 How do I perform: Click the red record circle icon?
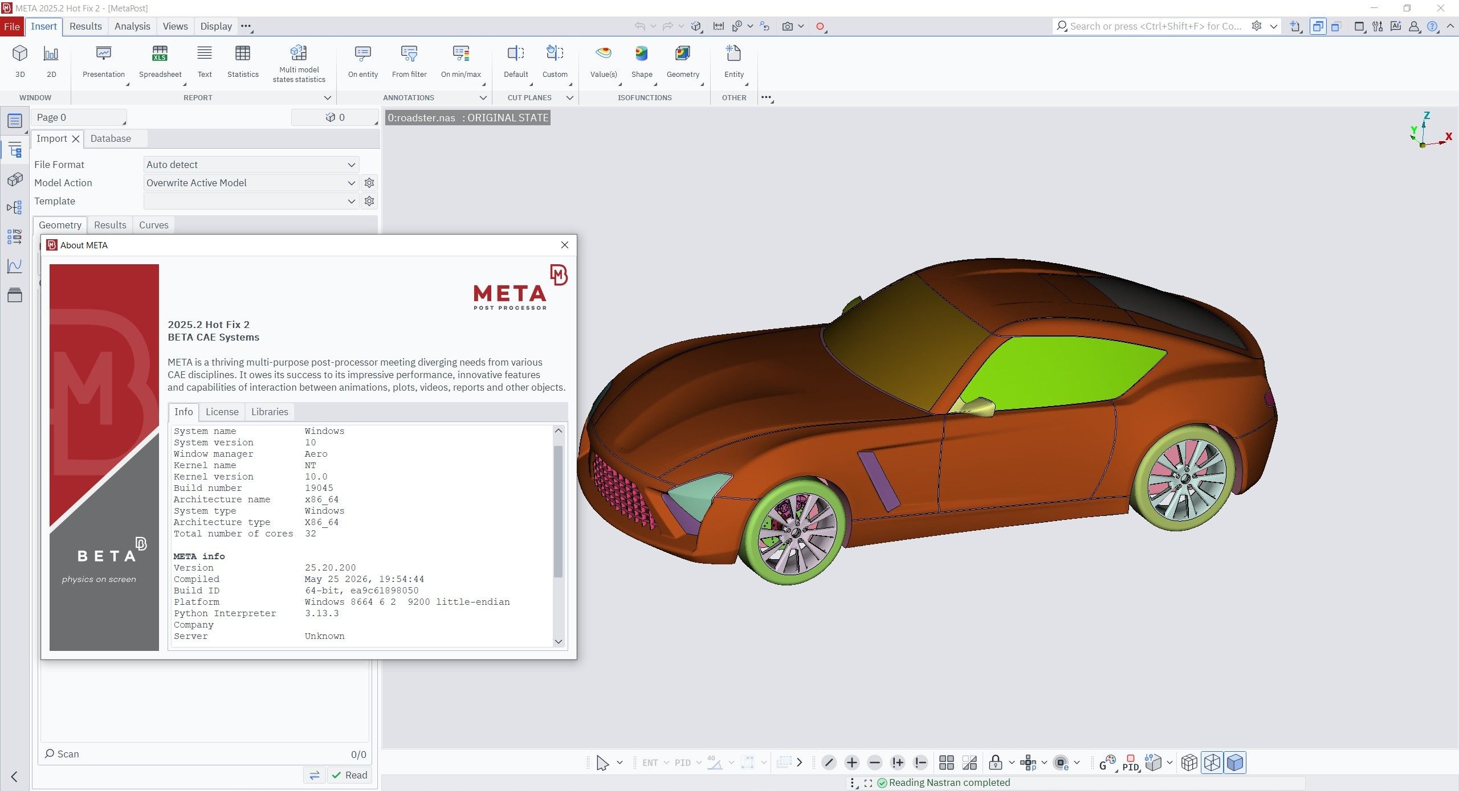click(x=820, y=26)
